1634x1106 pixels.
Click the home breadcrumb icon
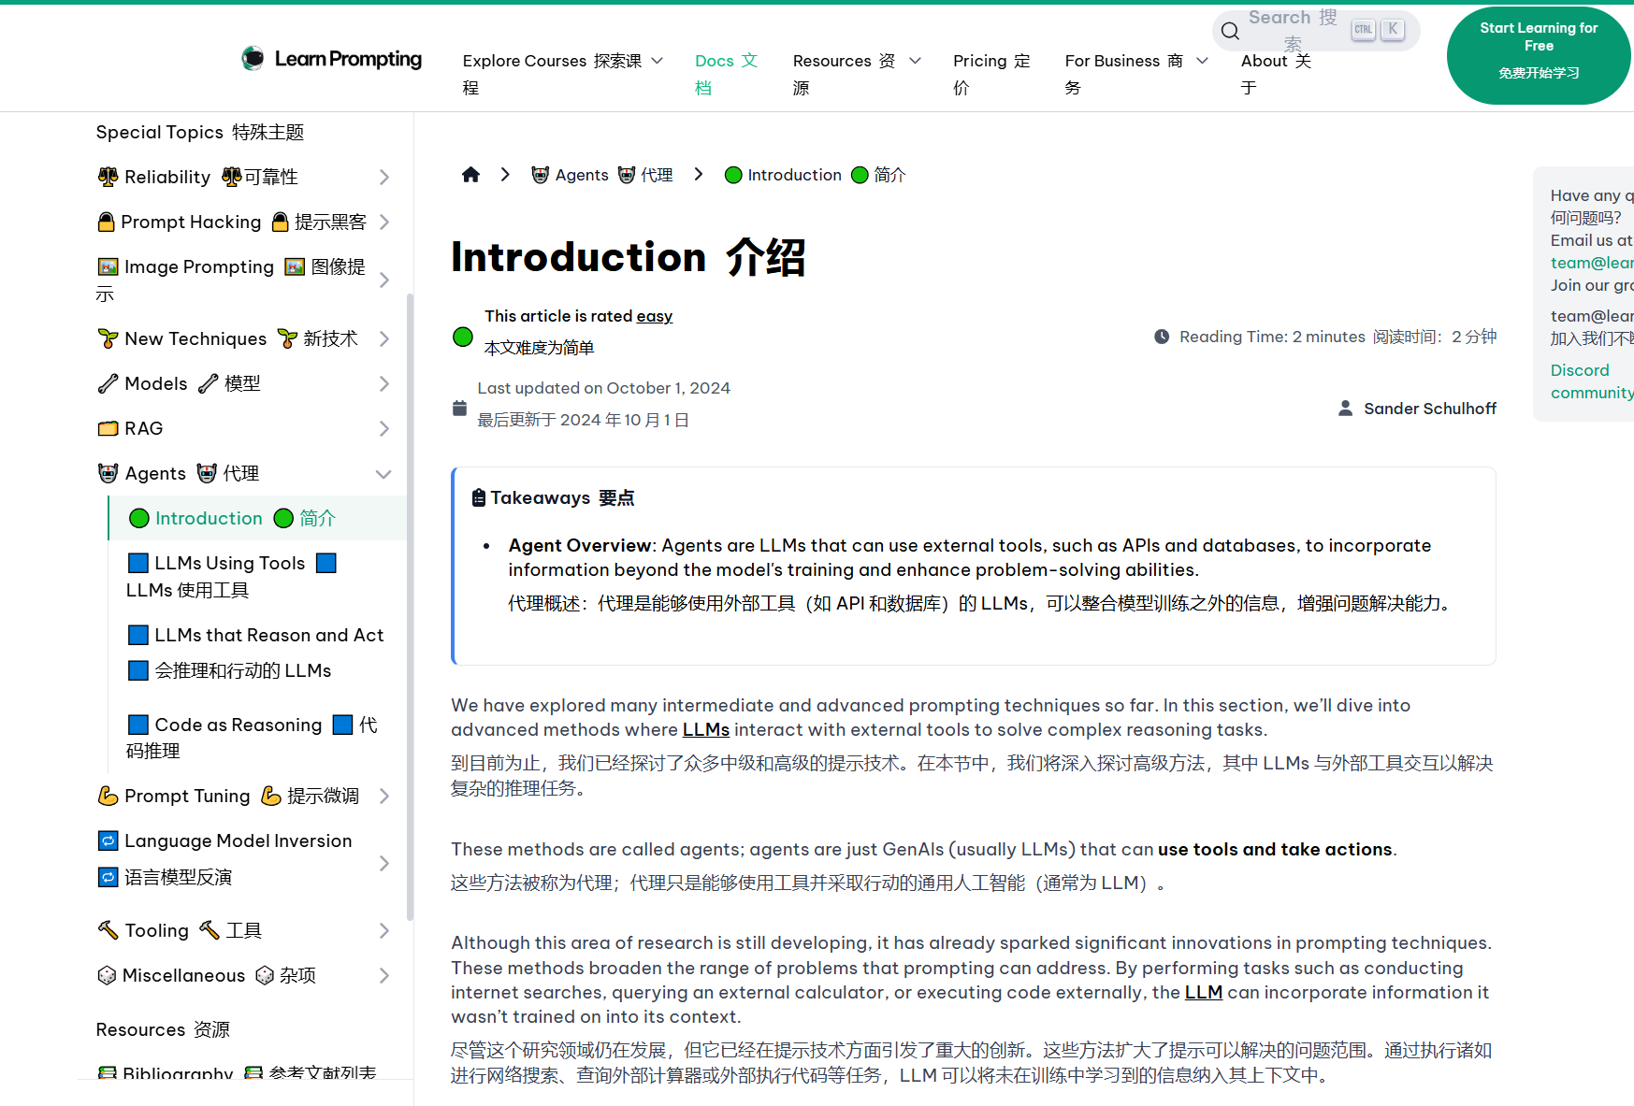coord(470,175)
